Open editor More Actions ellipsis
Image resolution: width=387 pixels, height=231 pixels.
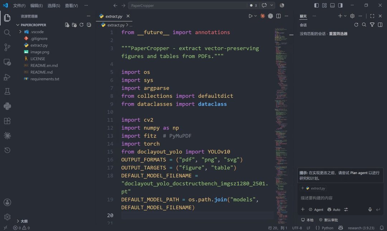click(x=286, y=16)
